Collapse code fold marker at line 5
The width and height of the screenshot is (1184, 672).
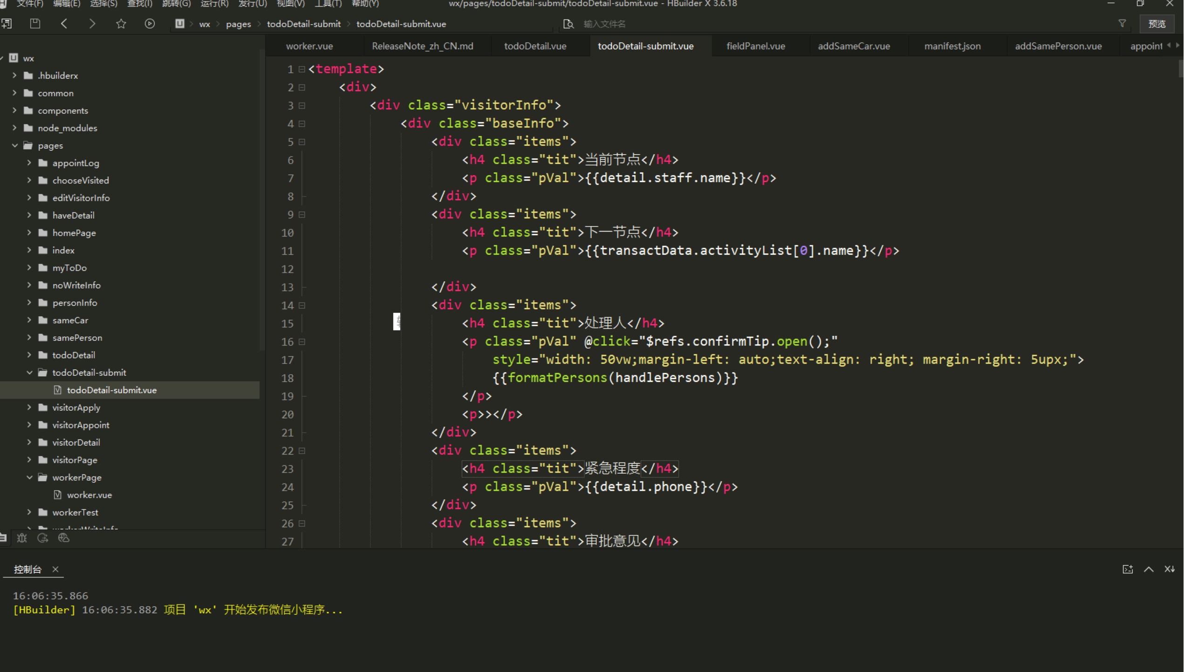[x=302, y=142]
